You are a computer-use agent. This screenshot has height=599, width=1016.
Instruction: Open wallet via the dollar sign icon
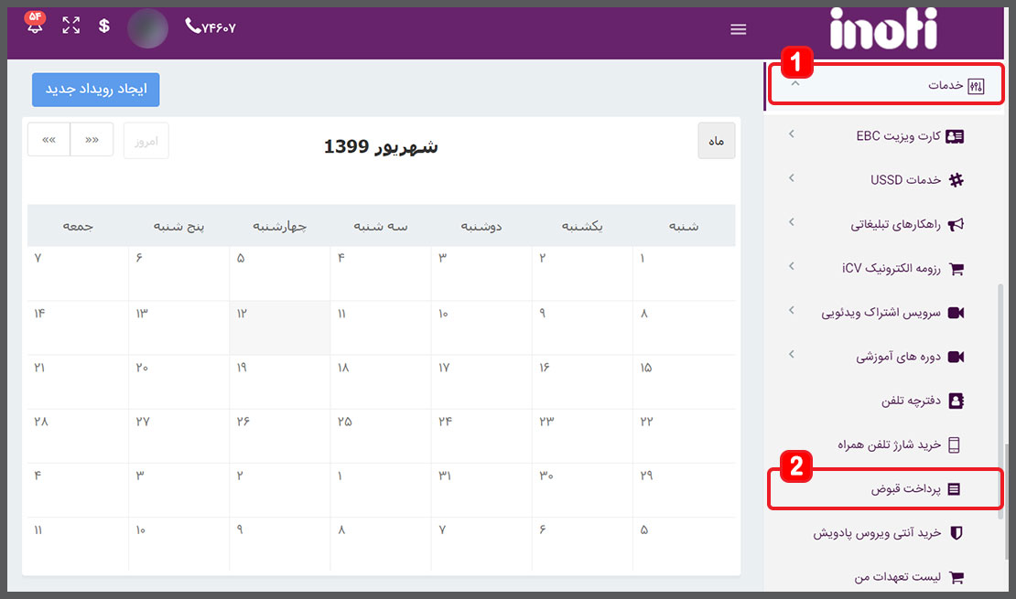coord(104,26)
